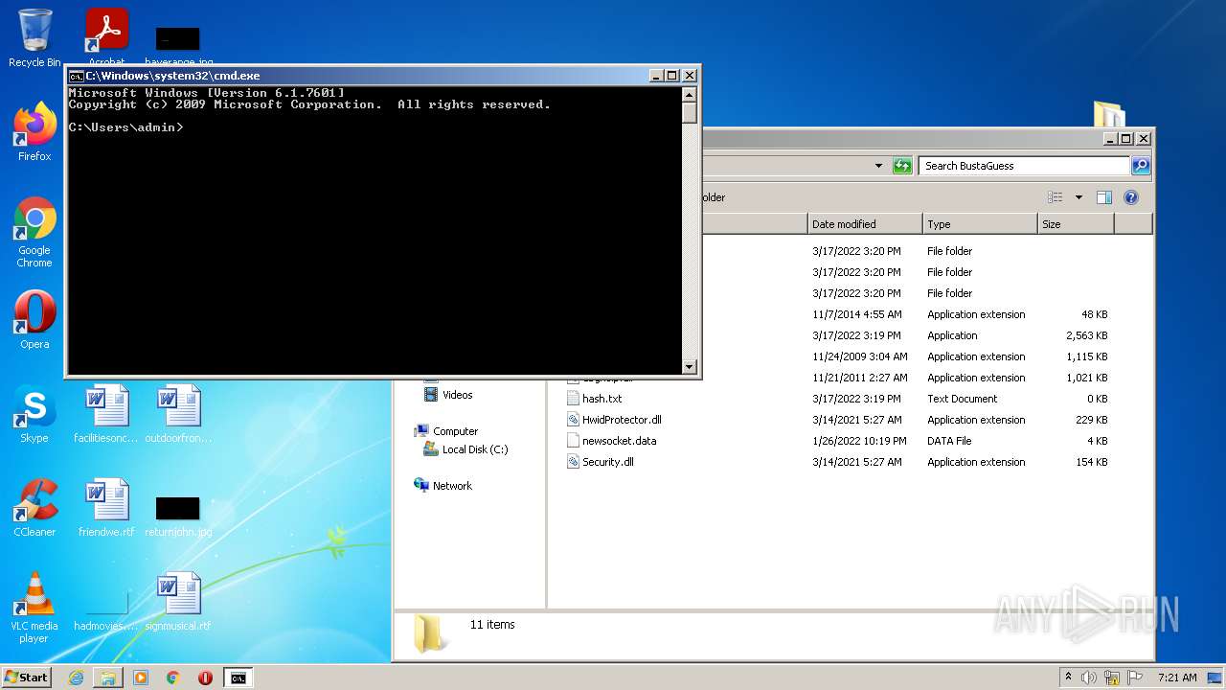Refresh the Explorer folder view
This screenshot has height=690, width=1226.
[902, 166]
